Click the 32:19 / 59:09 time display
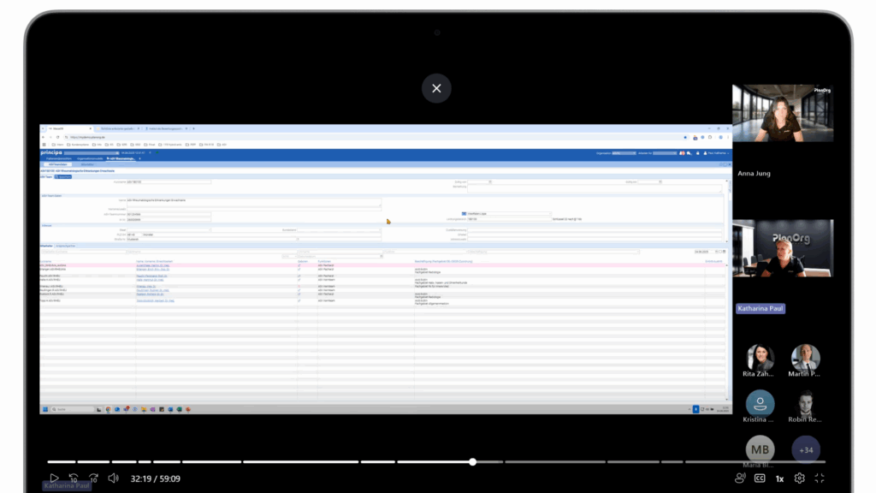 pyautogui.click(x=156, y=479)
